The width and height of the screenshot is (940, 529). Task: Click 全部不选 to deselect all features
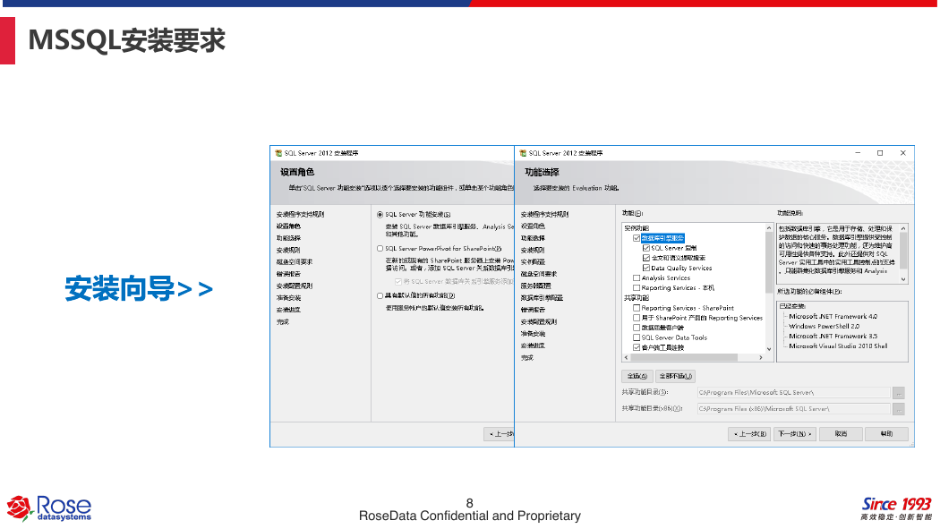coord(675,376)
